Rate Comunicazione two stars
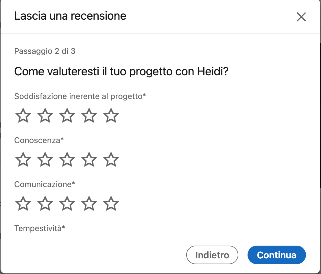 click(x=45, y=204)
